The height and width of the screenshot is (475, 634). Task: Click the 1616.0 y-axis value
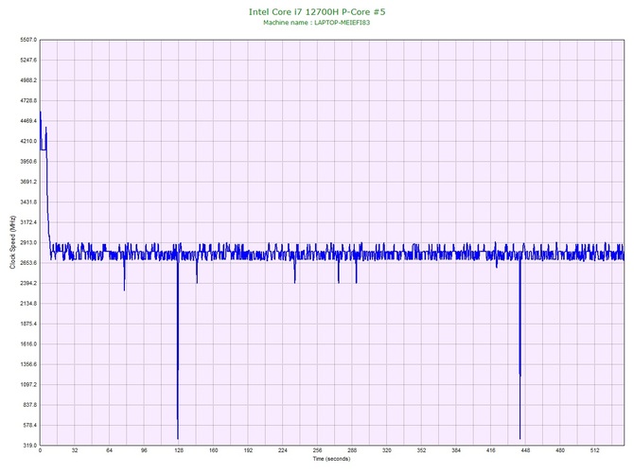coord(28,344)
